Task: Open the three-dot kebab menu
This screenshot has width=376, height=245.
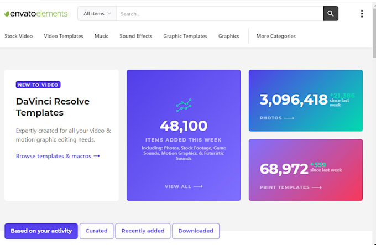Action: pyautogui.click(x=362, y=14)
